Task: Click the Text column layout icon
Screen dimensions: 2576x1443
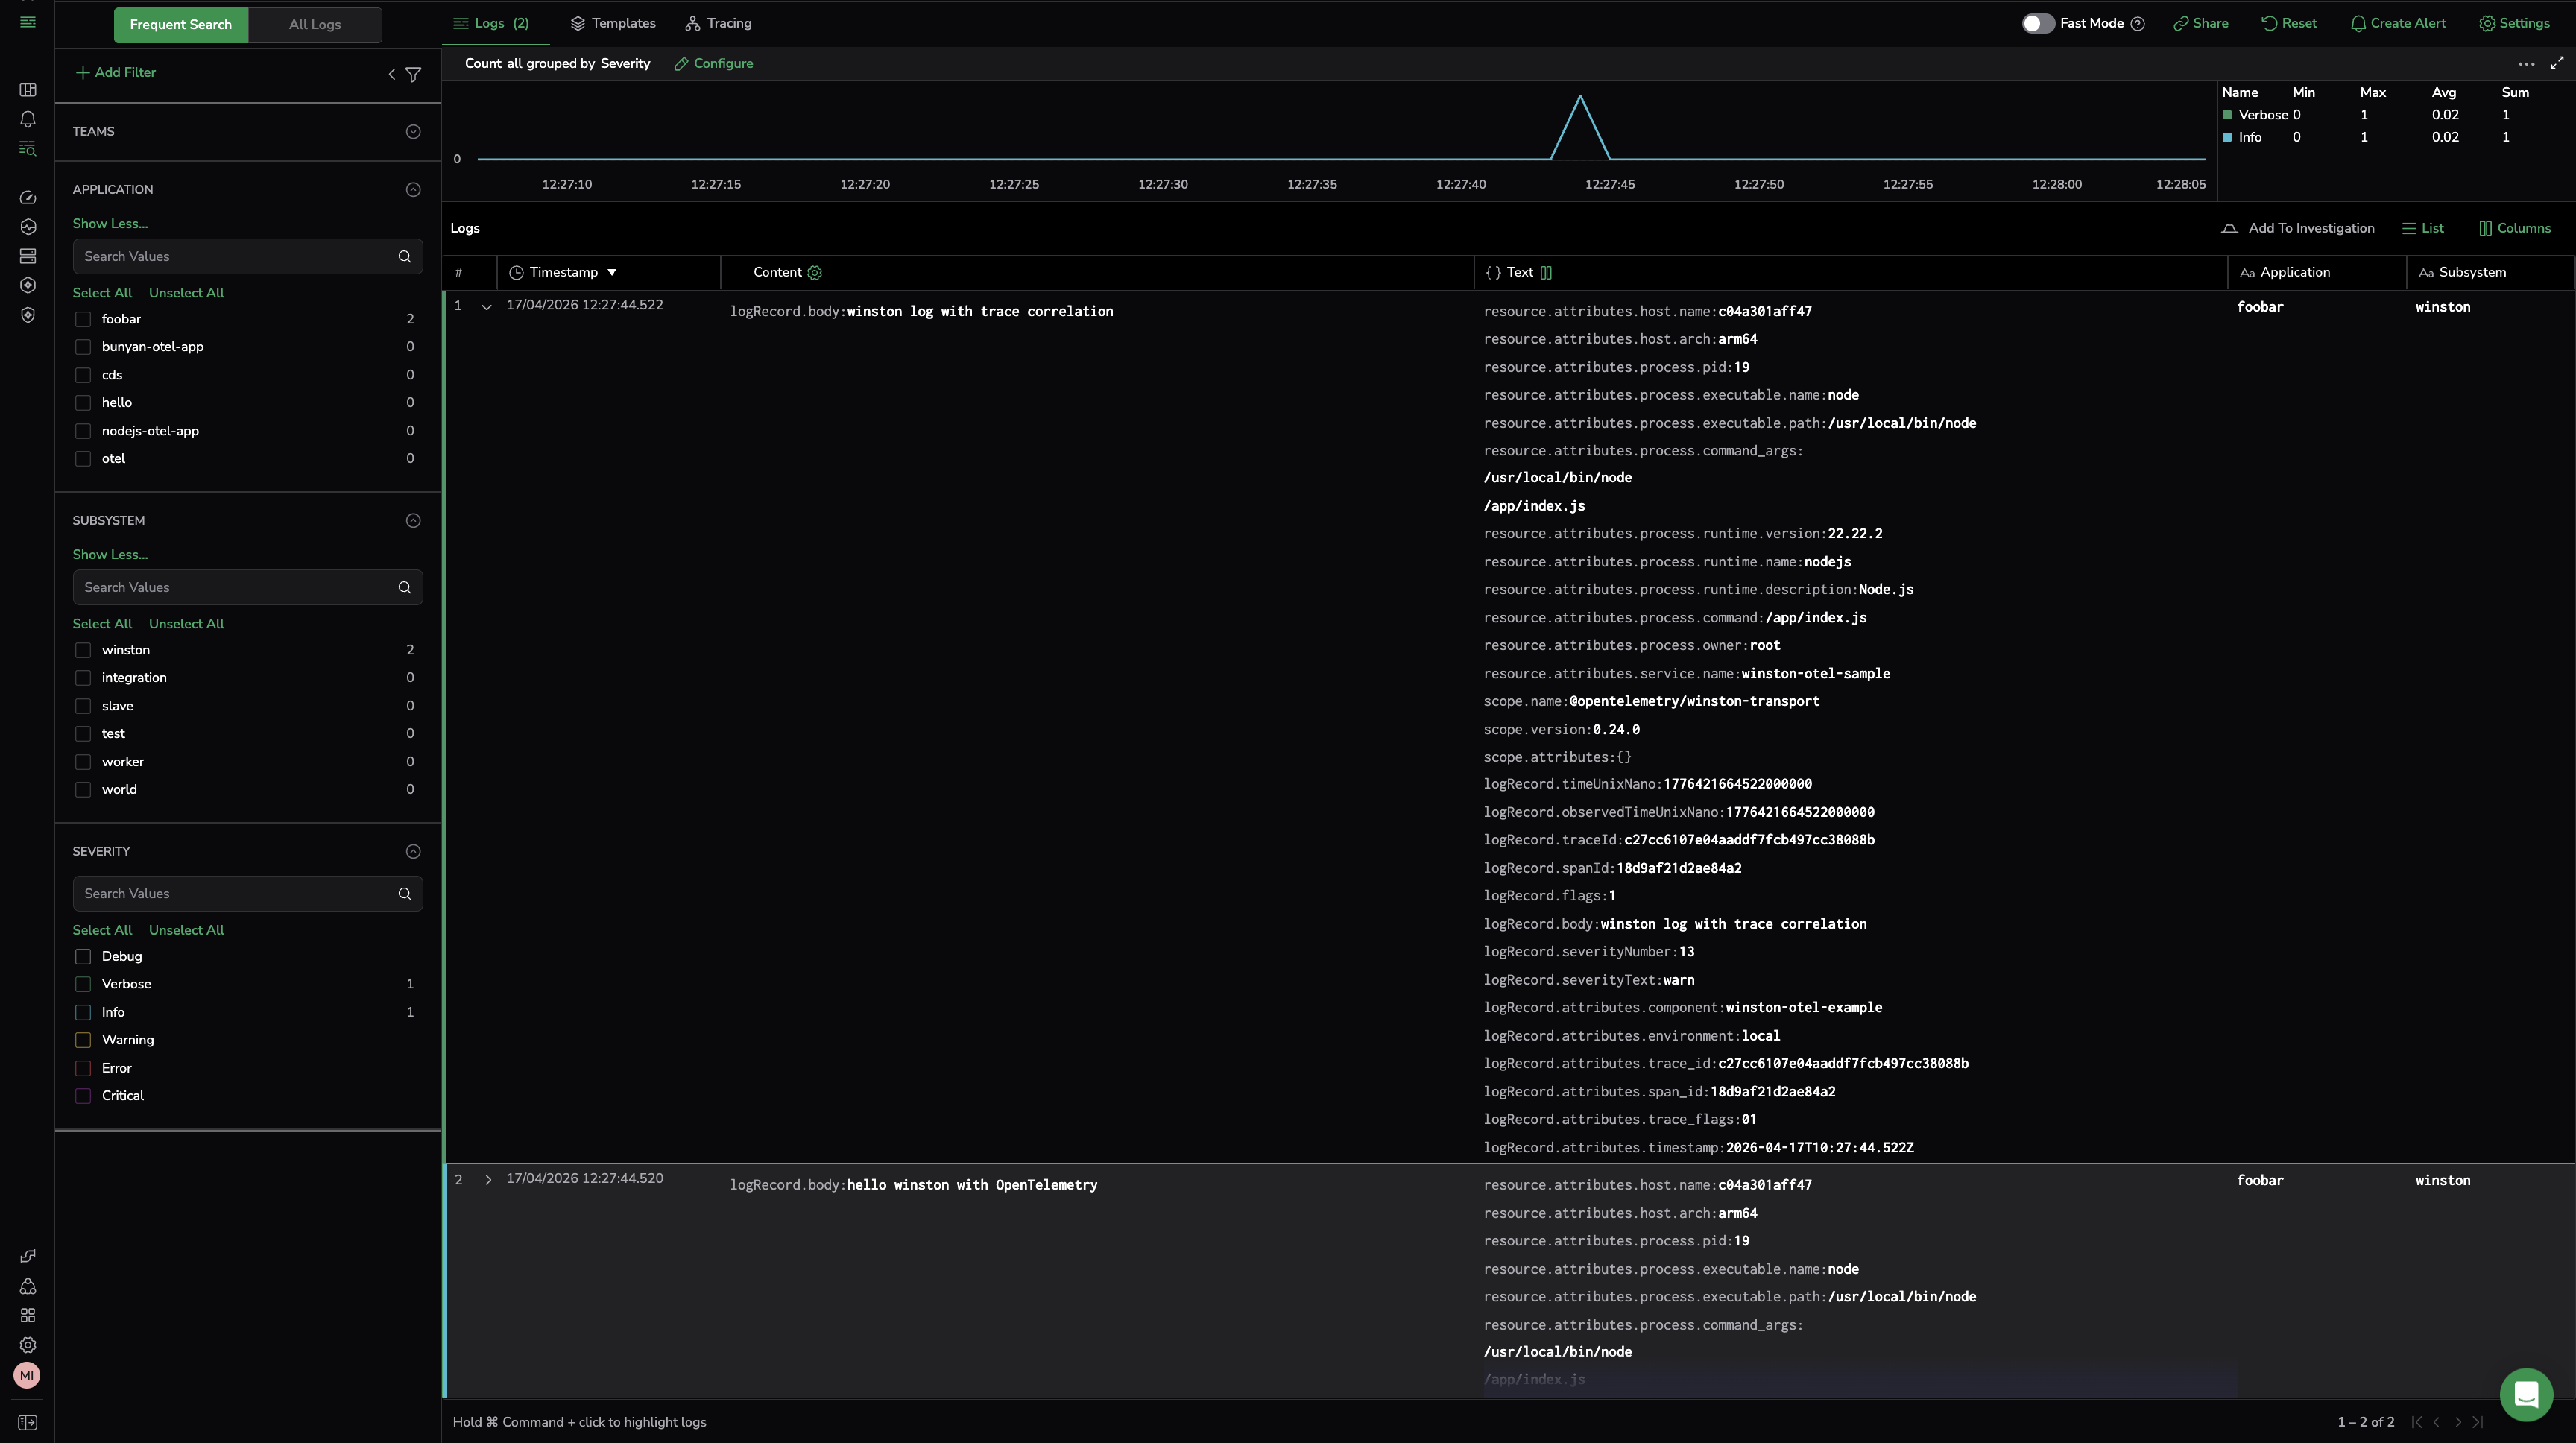Action: 1546,273
